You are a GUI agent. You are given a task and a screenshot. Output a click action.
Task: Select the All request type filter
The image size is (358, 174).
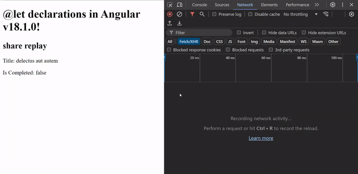pos(170,42)
